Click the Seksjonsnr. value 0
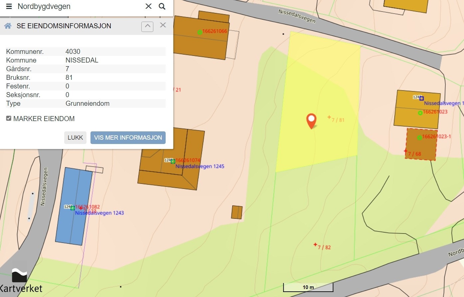Screen dimensions: 464x297 [67, 95]
